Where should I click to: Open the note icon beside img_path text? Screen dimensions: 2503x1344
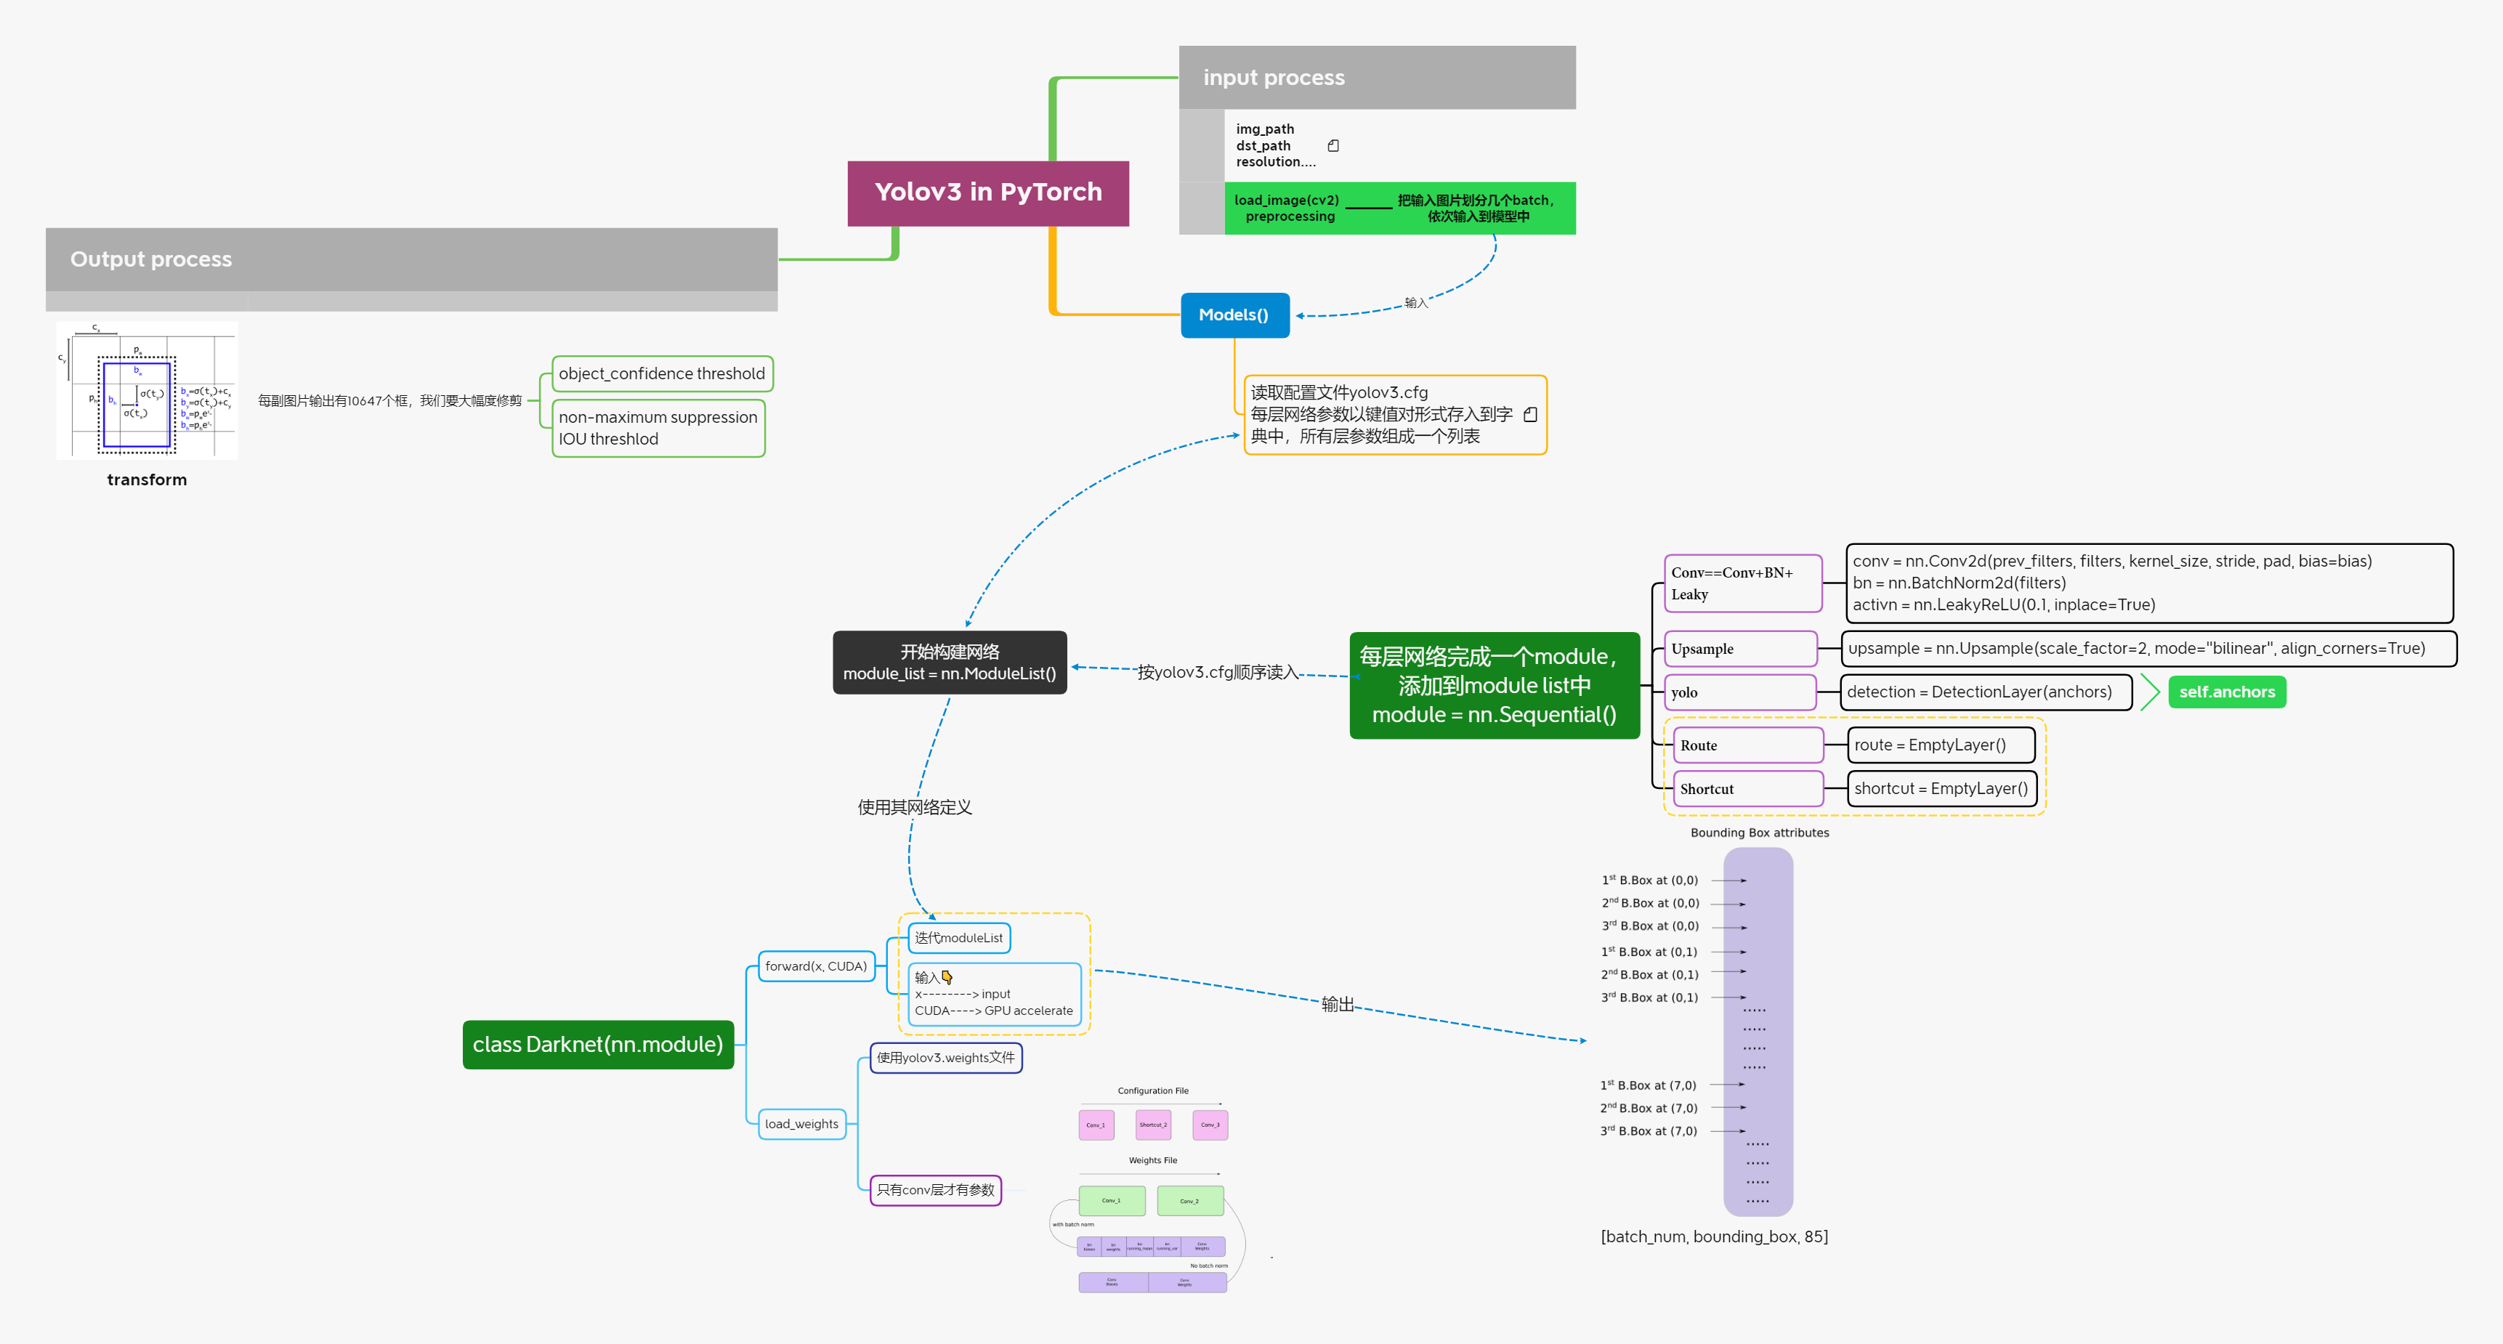tap(1333, 146)
